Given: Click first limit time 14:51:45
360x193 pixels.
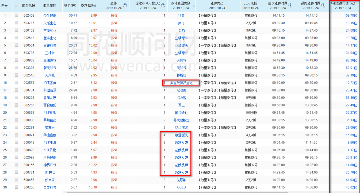Looking at the screenshot, I should click(x=278, y=53).
